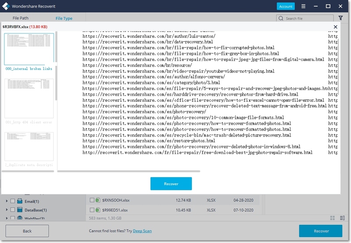
Task: Click the preview horizontal scrollbar
Action: 129,171
